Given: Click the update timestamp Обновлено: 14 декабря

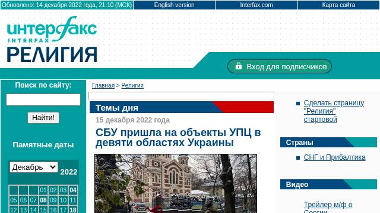Looking at the screenshot, I should point(66,5).
